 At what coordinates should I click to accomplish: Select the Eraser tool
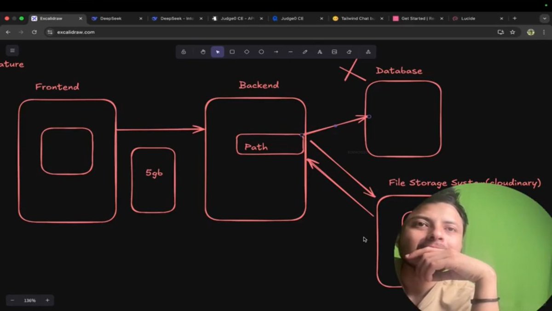pos(349,52)
